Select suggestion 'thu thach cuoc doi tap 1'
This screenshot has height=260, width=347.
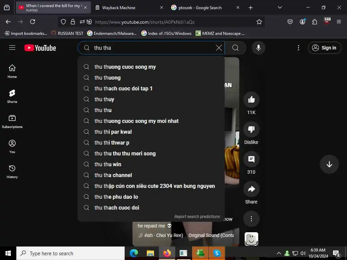click(x=151, y=88)
